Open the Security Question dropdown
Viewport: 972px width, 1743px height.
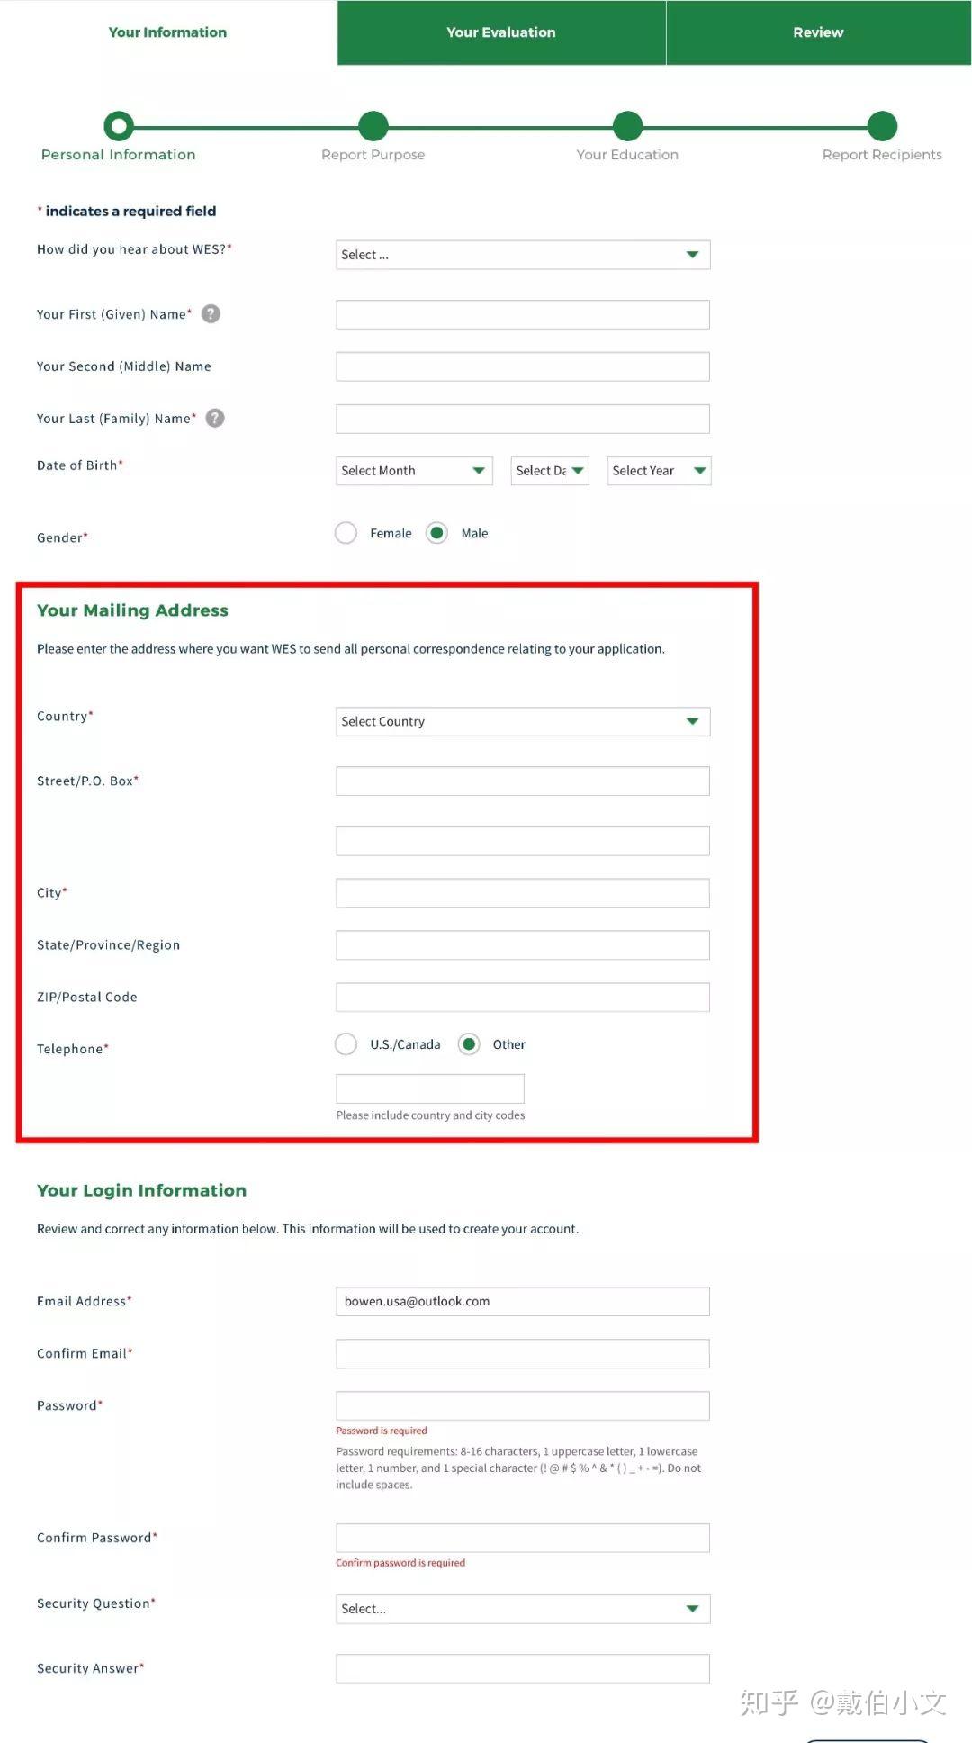pyautogui.click(x=523, y=1609)
